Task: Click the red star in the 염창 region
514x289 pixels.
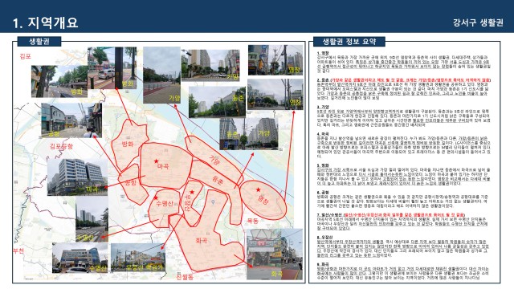Action: pyautogui.click(x=259, y=189)
